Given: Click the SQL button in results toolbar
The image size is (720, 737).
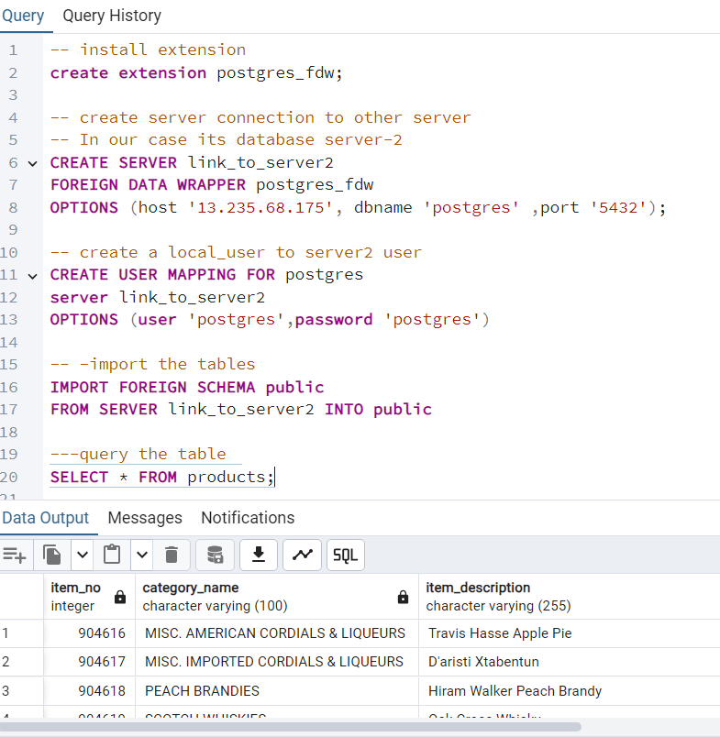Looking at the screenshot, I should (x=346, y=555).
